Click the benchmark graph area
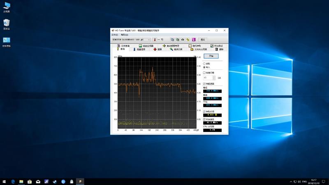Screen dimensions: 329x185 coord(157,92)
